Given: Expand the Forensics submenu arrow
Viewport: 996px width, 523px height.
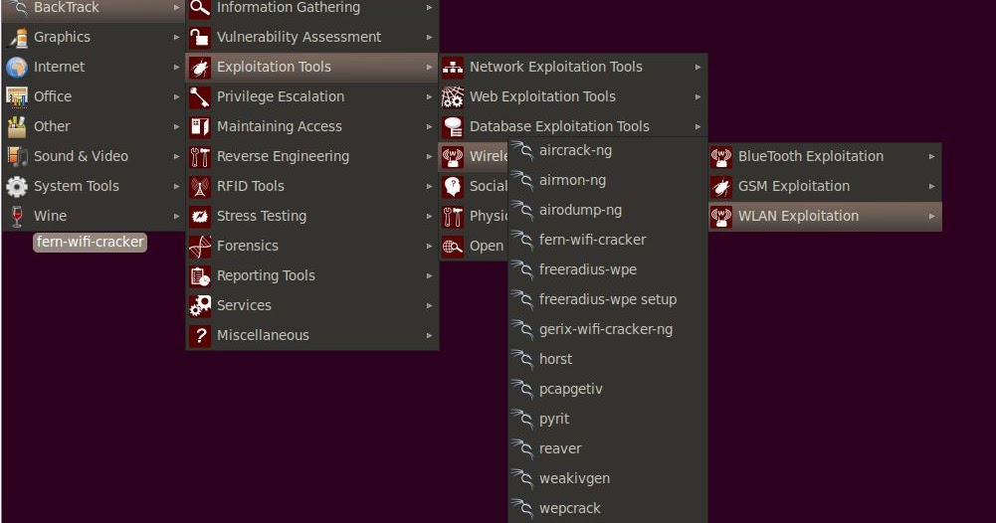Looking at the screenshot, I should (430, 246).
